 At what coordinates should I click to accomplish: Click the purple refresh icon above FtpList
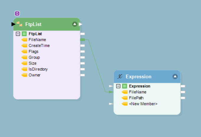point(17,14)
